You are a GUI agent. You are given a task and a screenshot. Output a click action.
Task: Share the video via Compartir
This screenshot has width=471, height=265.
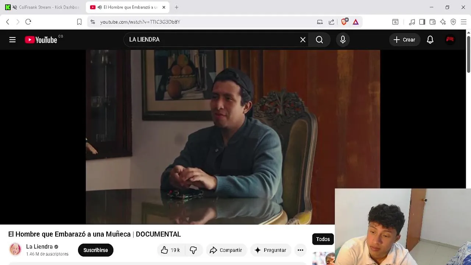click(226, 250)
